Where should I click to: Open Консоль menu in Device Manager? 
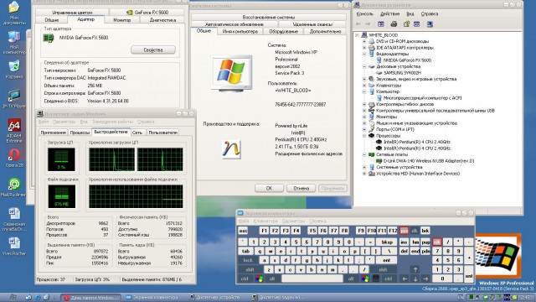click(x=365, y=13)
